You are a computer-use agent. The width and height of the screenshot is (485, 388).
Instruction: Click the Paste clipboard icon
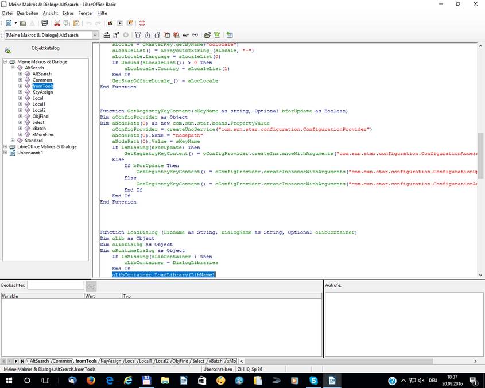76,23
